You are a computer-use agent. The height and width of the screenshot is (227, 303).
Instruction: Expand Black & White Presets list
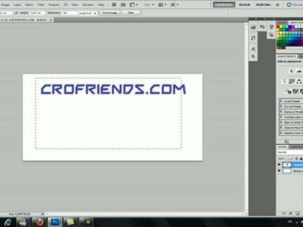[x=281, y=122]
